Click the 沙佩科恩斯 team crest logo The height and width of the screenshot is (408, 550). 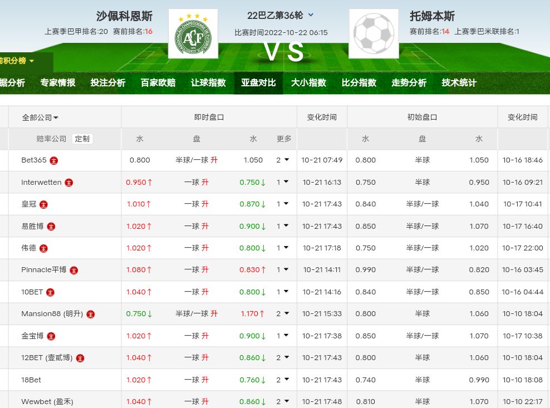pyautogui.click(x=193, y=34)
